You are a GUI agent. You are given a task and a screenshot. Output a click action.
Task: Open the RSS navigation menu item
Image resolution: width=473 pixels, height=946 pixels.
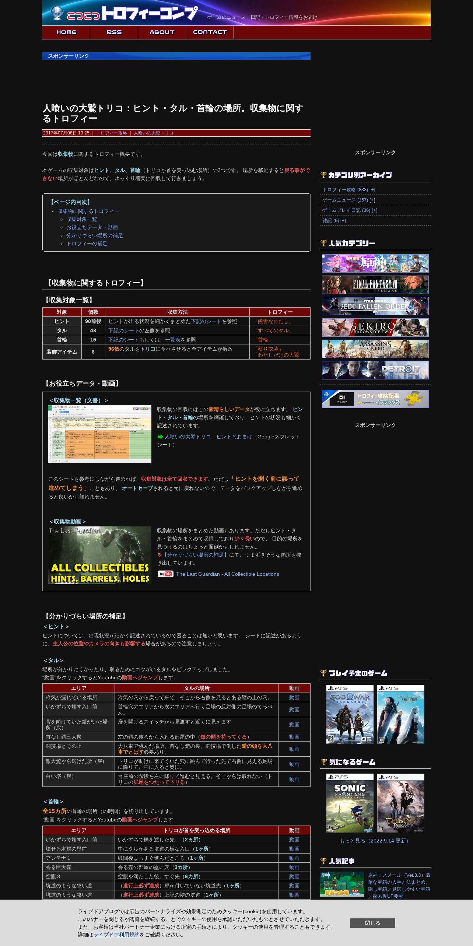114,32
